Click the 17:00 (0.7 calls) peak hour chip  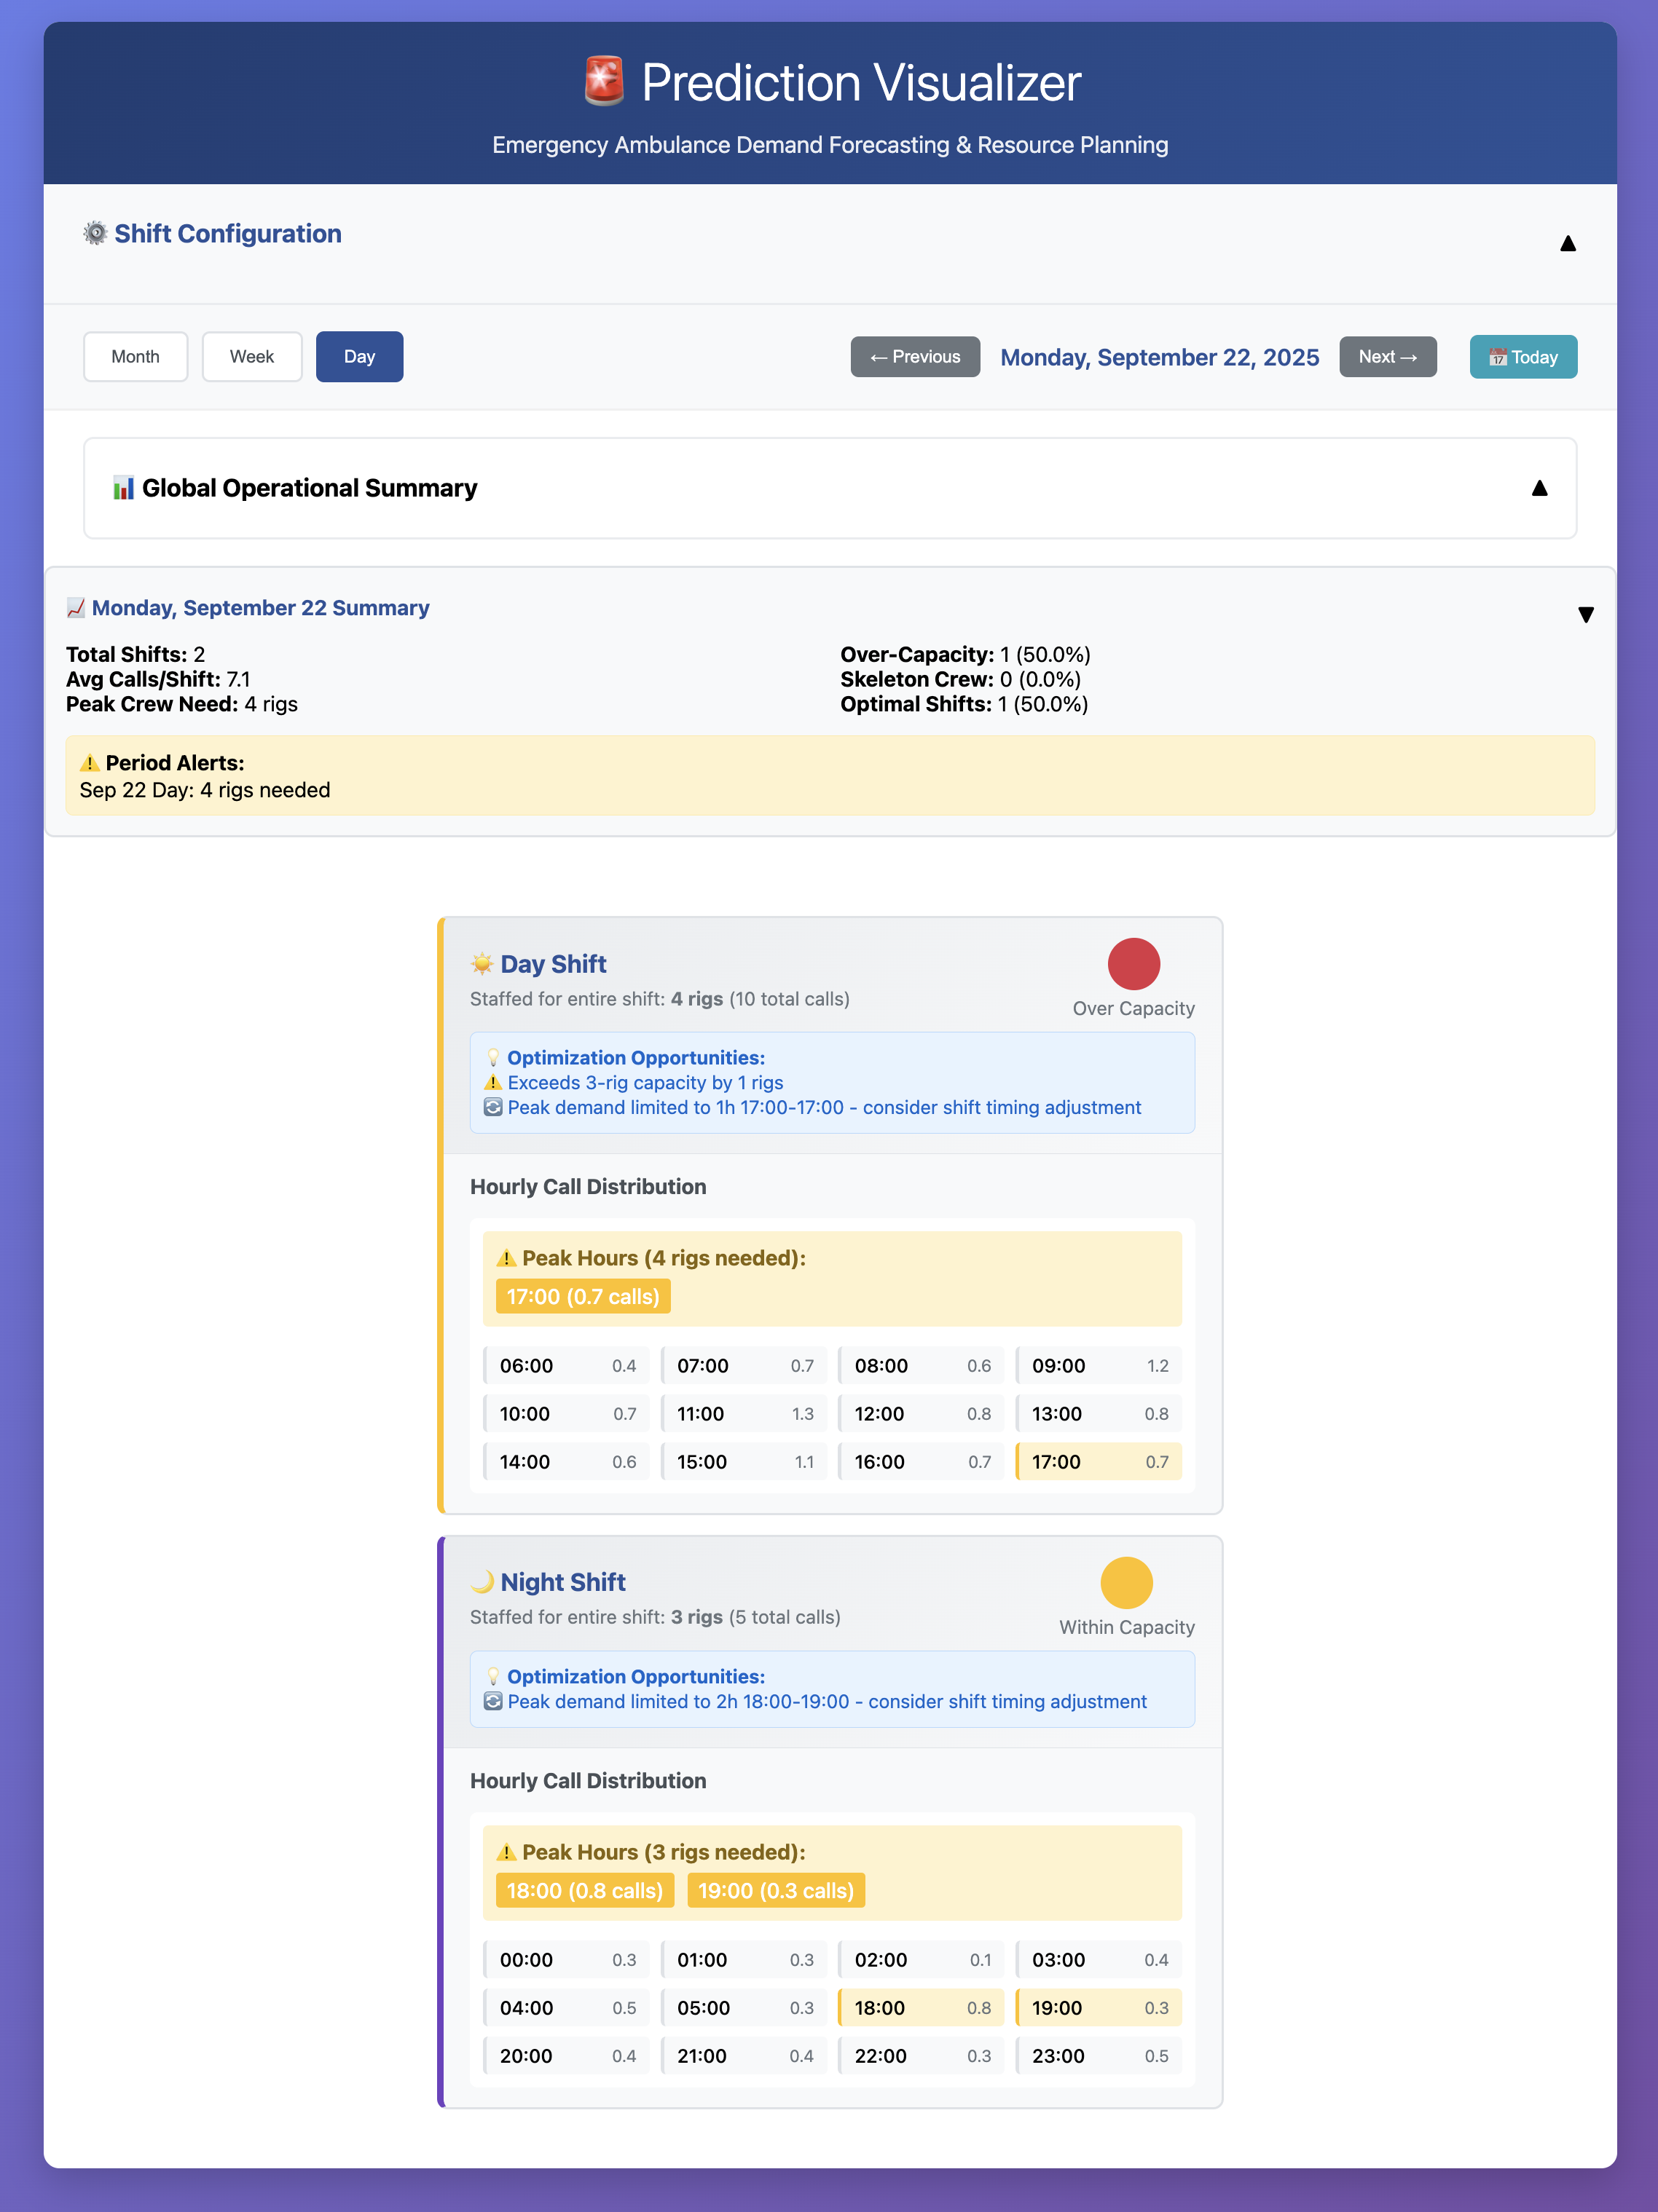(582, 1296)
